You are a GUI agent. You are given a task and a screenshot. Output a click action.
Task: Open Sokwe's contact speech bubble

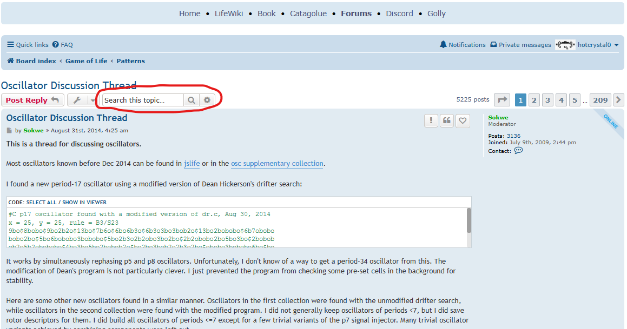518,151
